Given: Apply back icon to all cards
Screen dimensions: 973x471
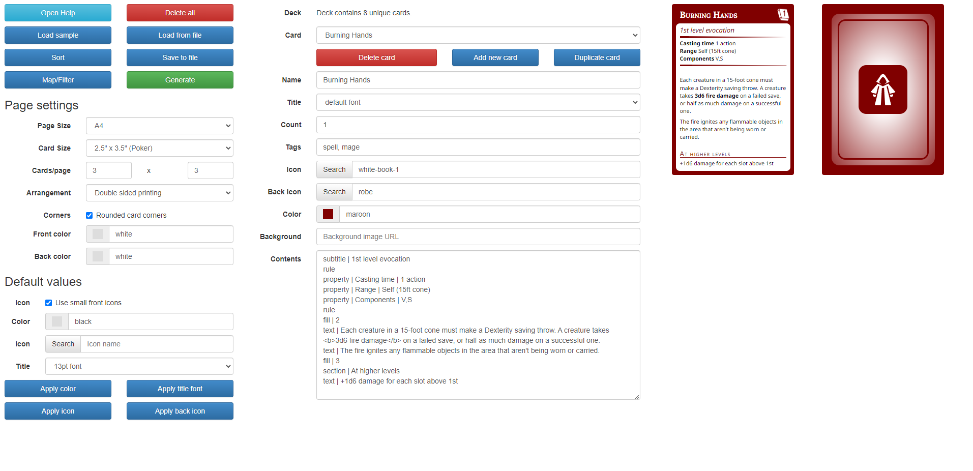Looking at the screenshot, I should 180,410.
